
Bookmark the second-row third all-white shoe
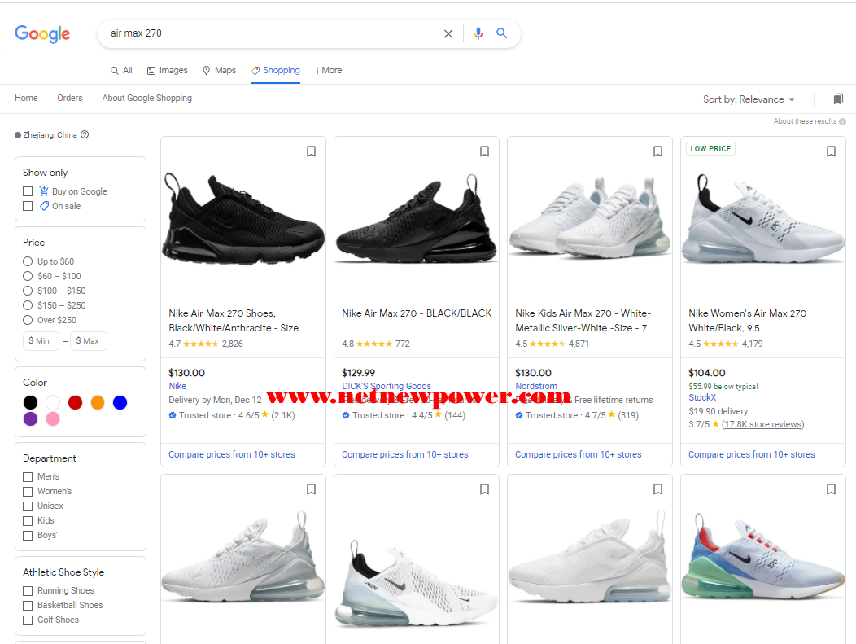(657, 489)
